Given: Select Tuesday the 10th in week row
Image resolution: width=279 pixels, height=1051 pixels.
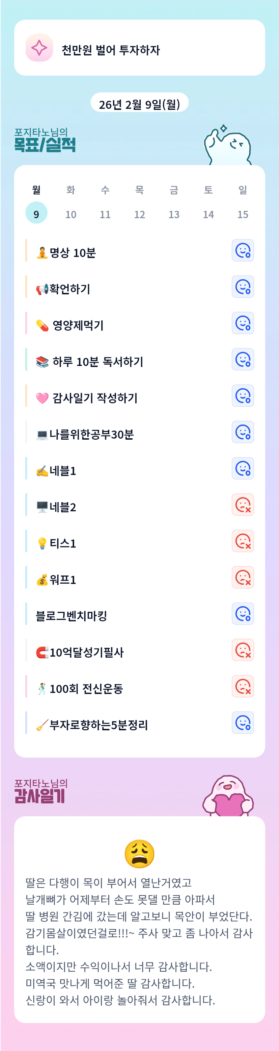Looking at the screenshot, I should (x=71, y=214).
